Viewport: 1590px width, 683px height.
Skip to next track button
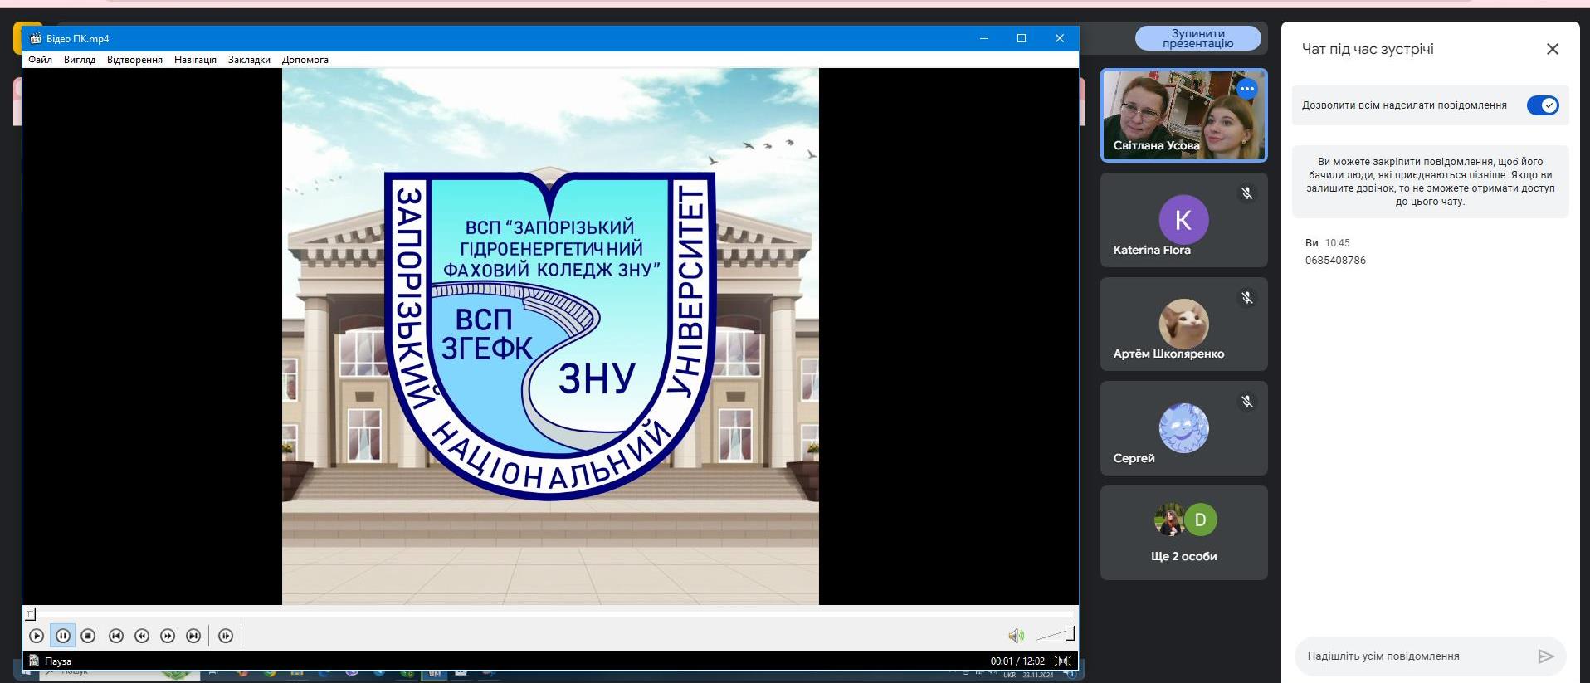tap(193, 636)
